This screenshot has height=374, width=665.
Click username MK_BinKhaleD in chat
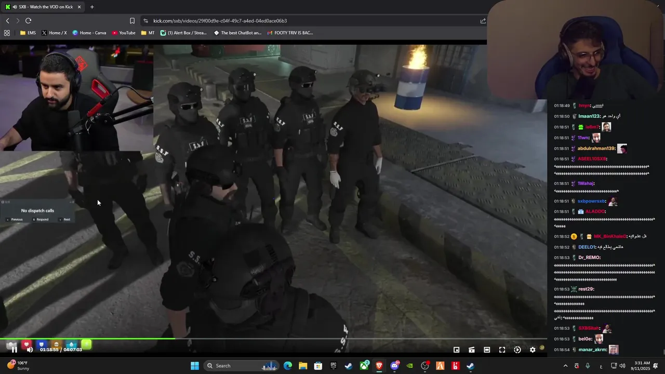[610, 236]
